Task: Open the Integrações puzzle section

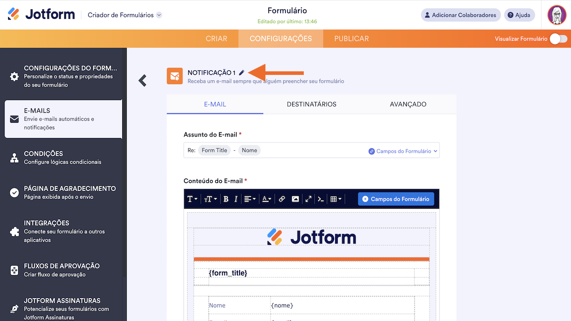Action: click(x=63, y=231)
